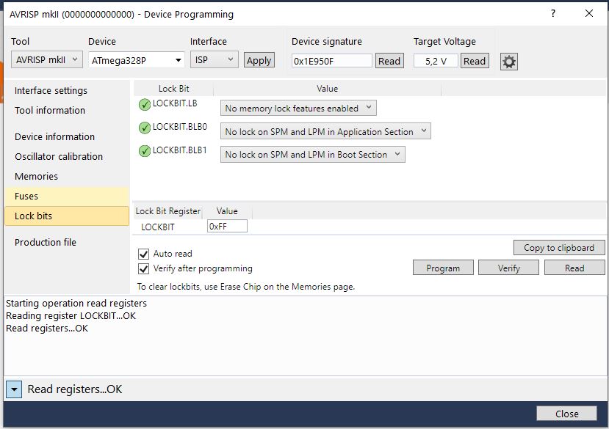Click the LOCKBIT register name cell
Viewport: 609px width, 429px height.
(158, 227)
